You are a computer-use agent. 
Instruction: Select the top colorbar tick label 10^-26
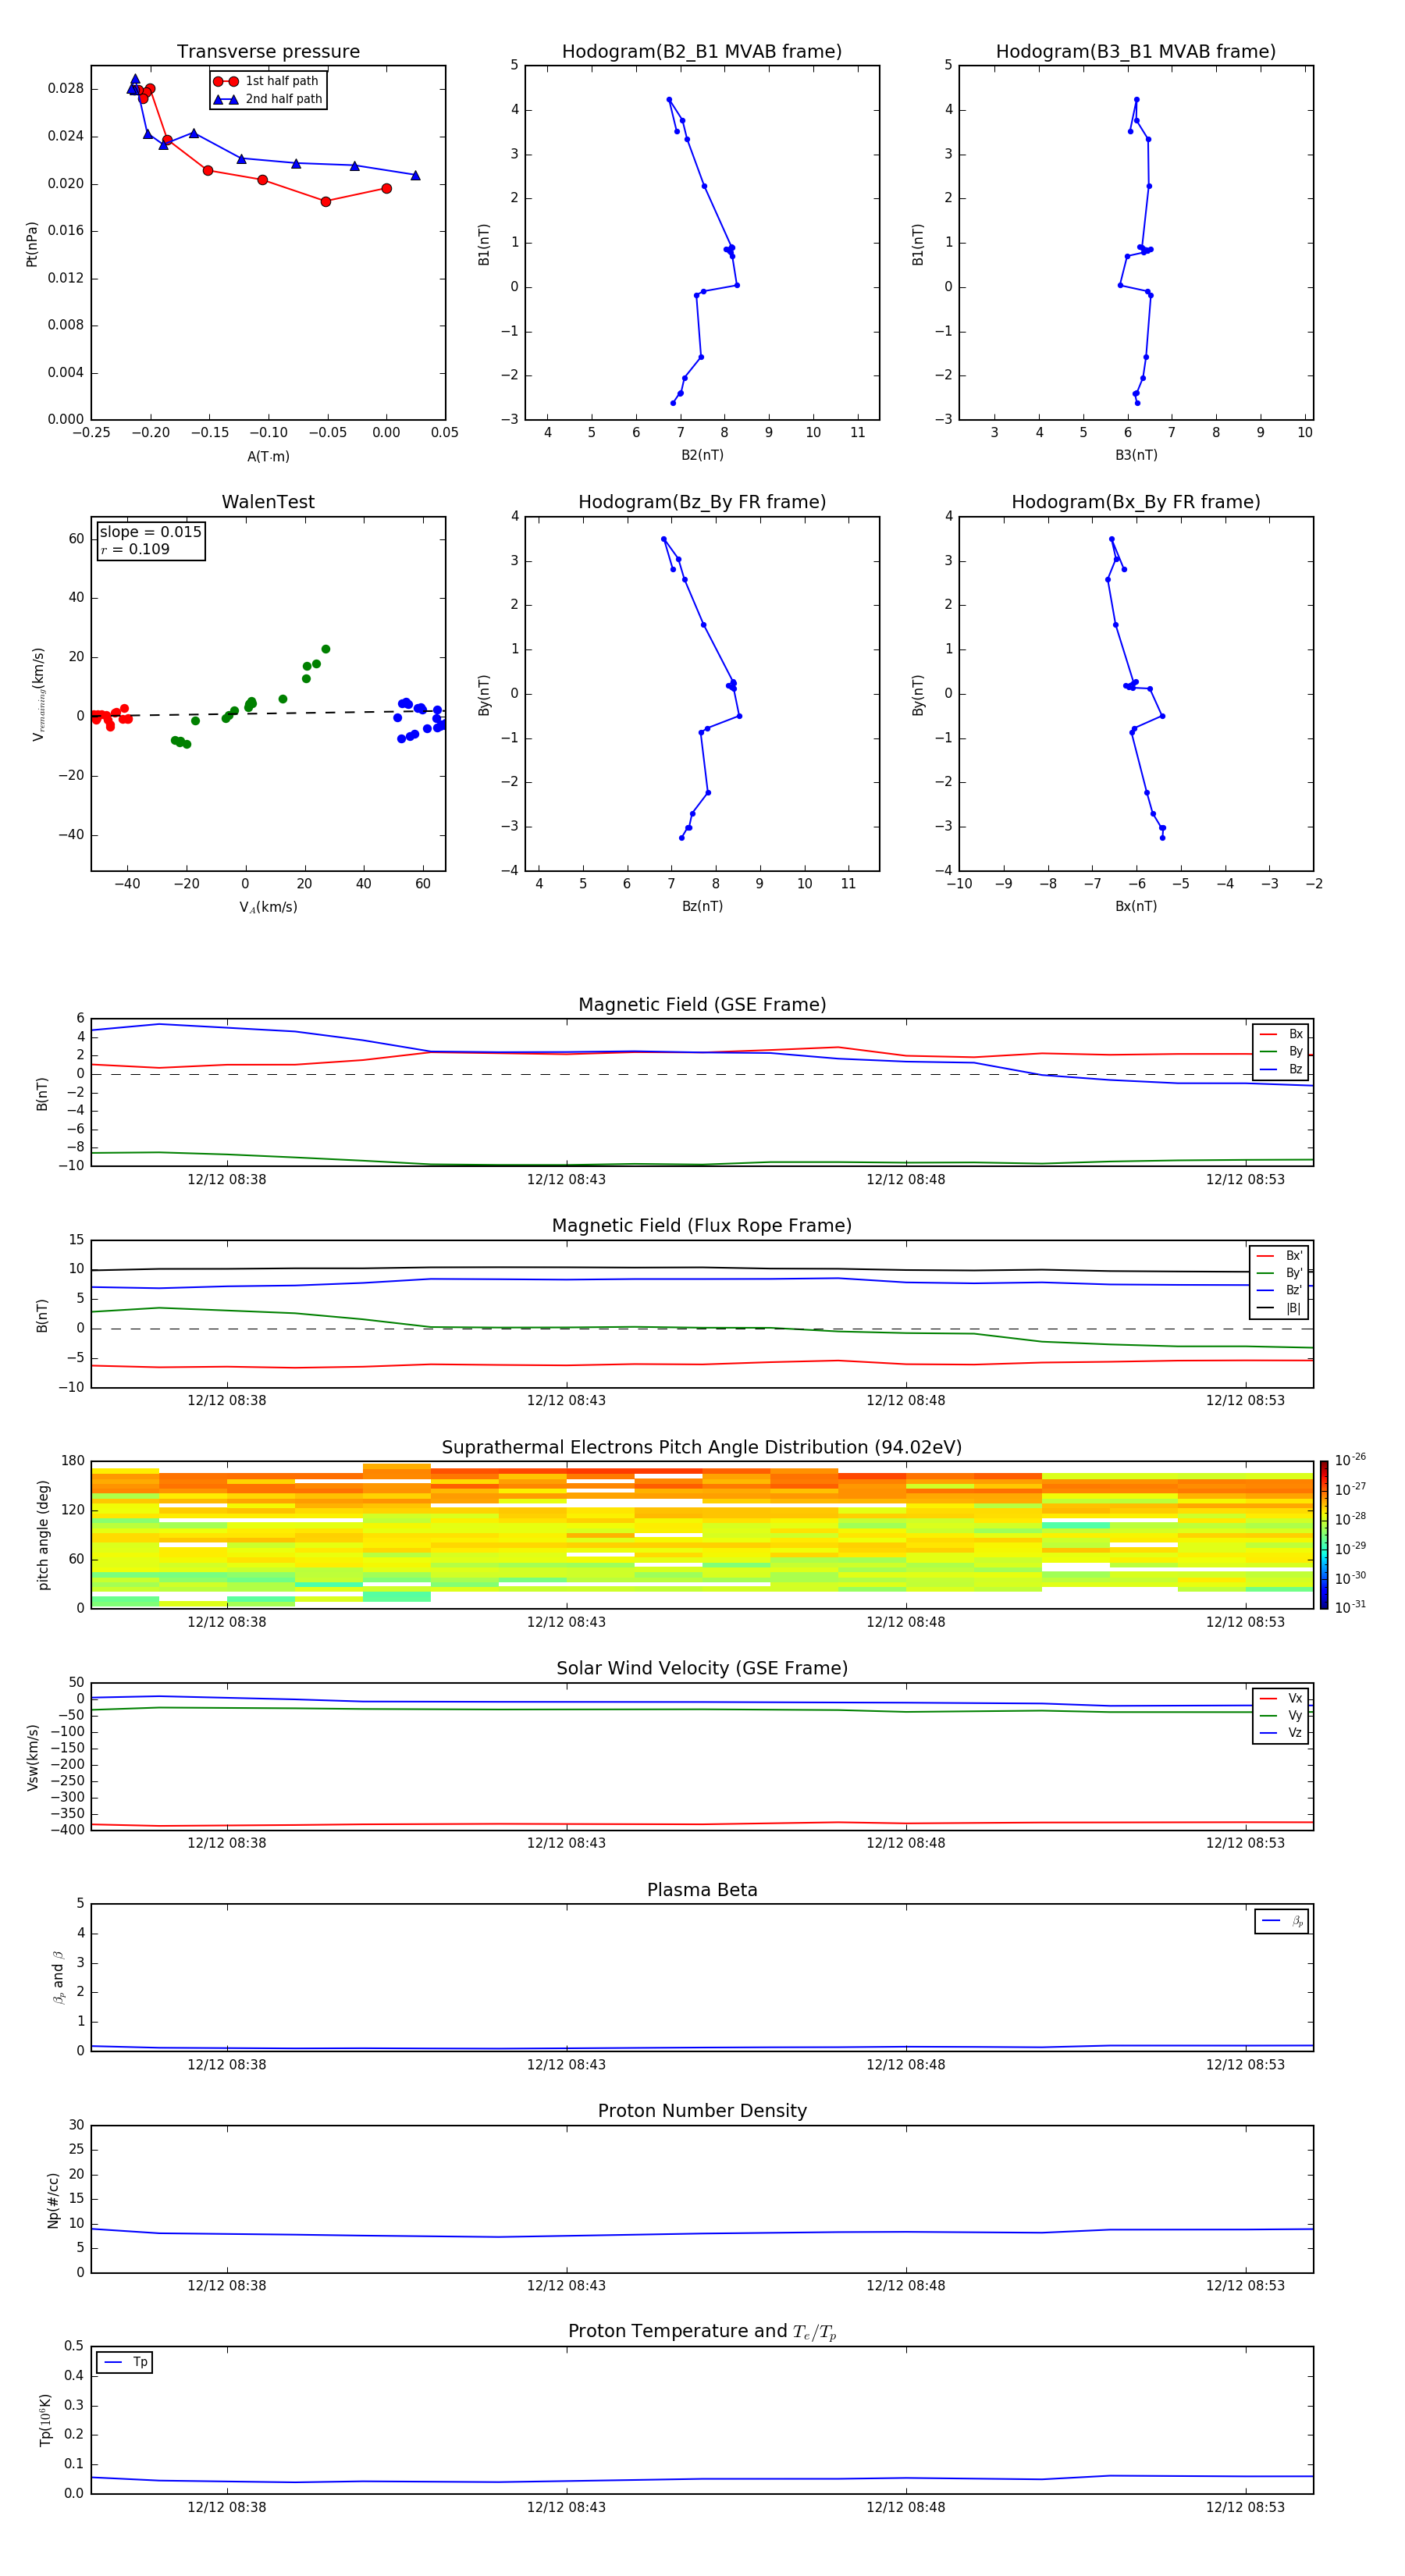[1350, 1460]
